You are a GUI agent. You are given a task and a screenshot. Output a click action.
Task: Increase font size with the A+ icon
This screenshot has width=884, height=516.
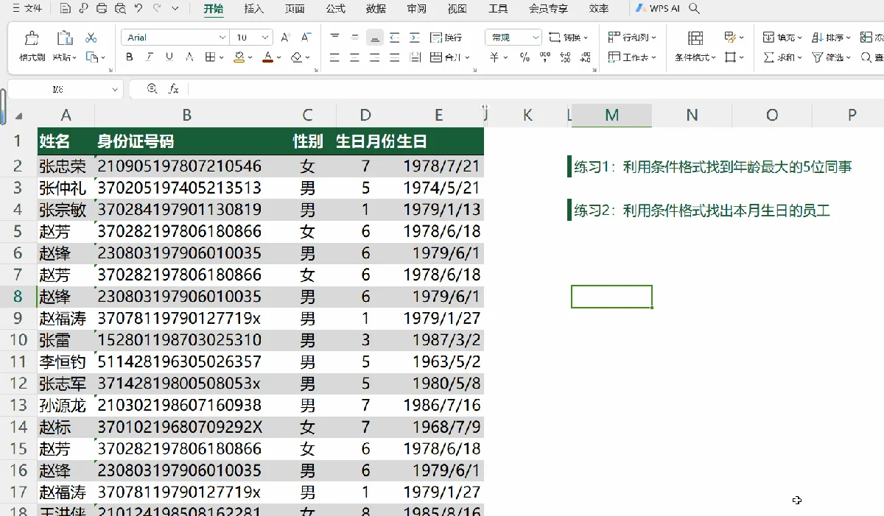point(286,38)
